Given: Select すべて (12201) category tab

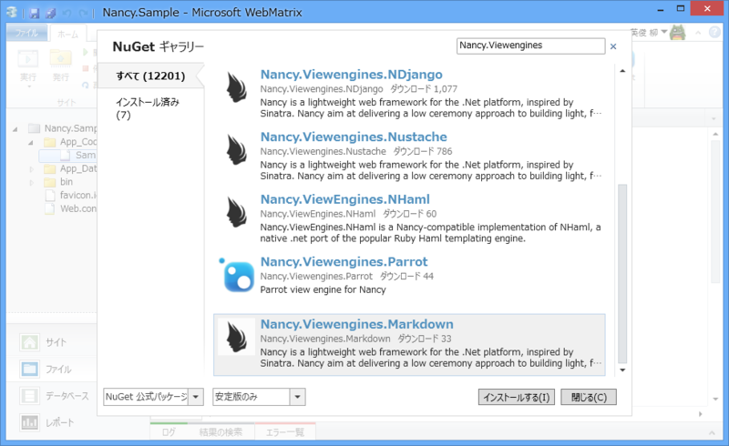Looking at the screenshot, I should [x=150, y=76].
